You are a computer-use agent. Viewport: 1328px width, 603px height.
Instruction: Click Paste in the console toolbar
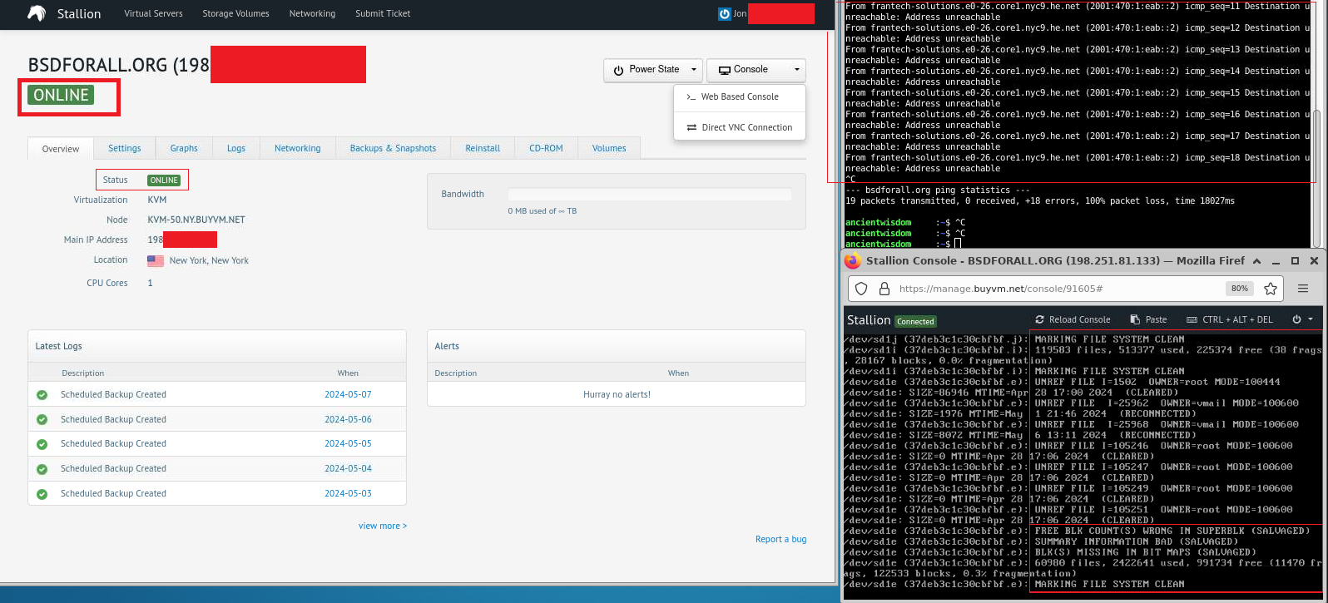(x=1148, y=319)
